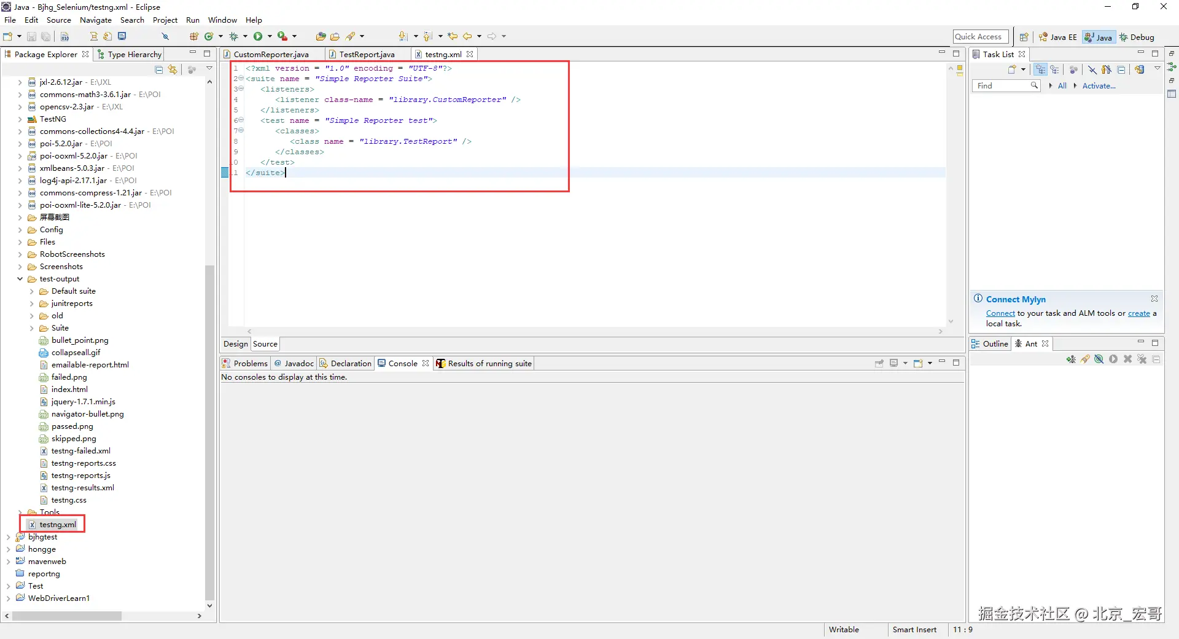Click the Quick Access input field

pos(981,37)
